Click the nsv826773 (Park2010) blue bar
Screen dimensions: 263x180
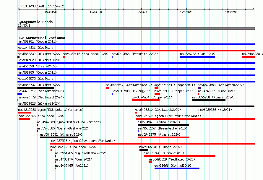[x=197, y=57]
